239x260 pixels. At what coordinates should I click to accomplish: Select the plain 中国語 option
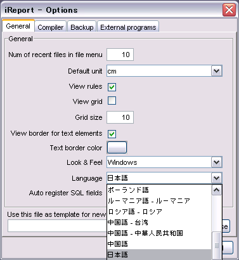point(159,244)
